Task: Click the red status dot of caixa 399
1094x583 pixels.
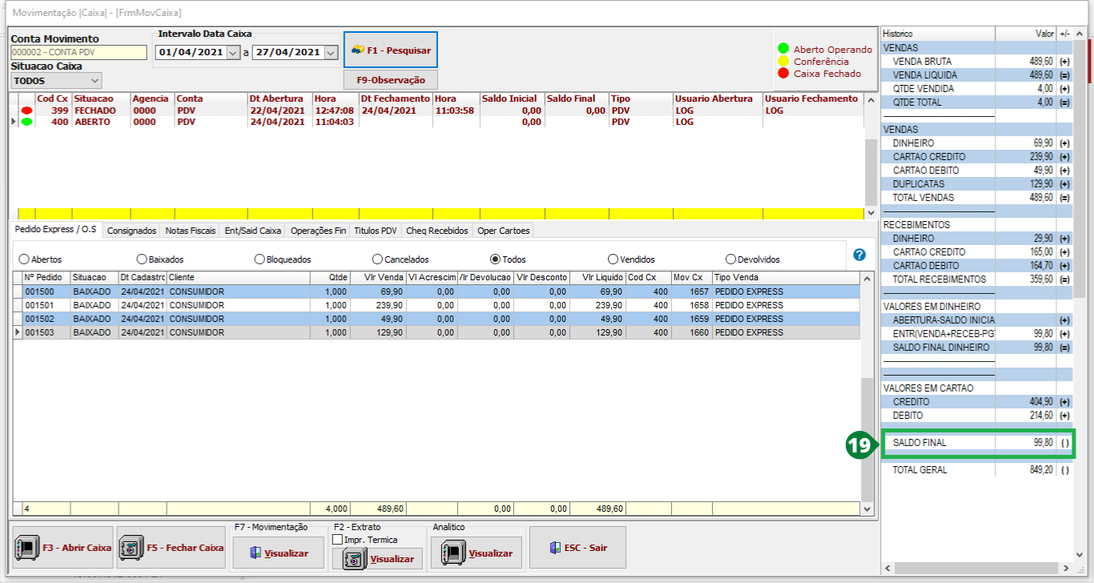Action: click(x=26, y=111)
